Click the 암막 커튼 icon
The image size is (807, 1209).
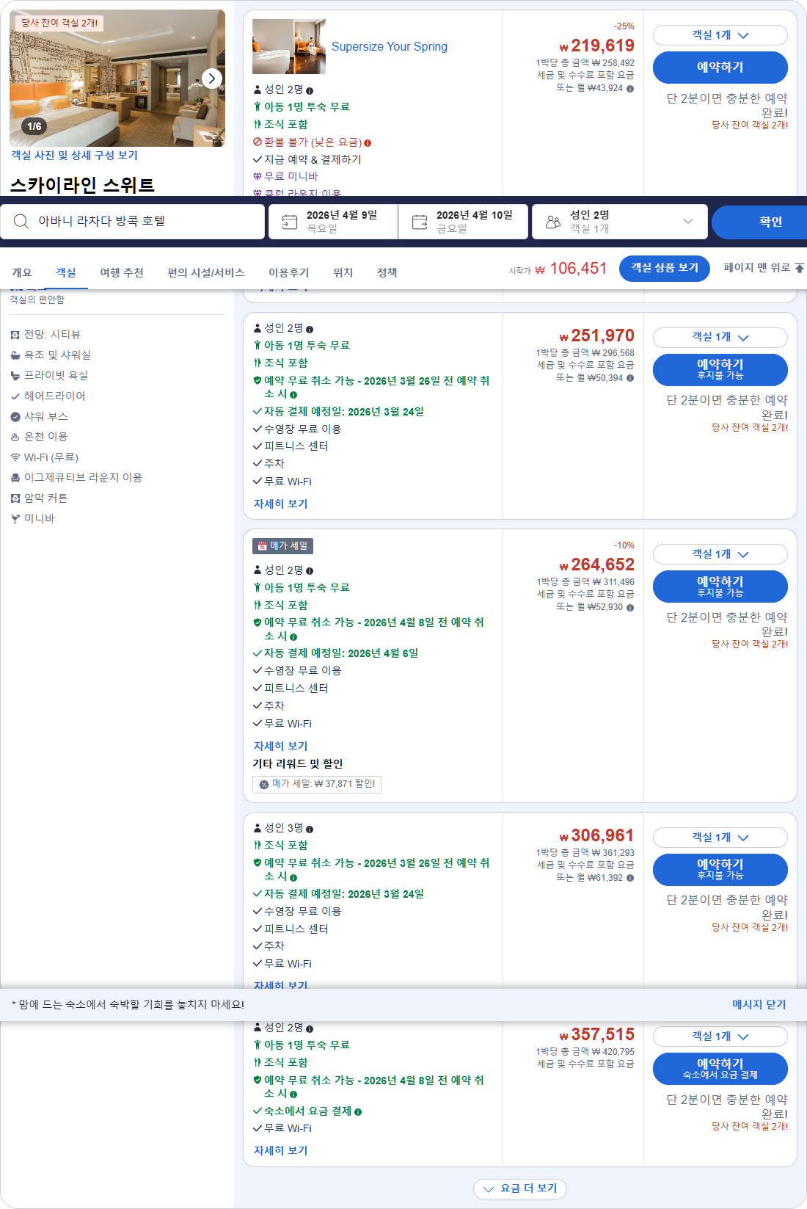15,498
